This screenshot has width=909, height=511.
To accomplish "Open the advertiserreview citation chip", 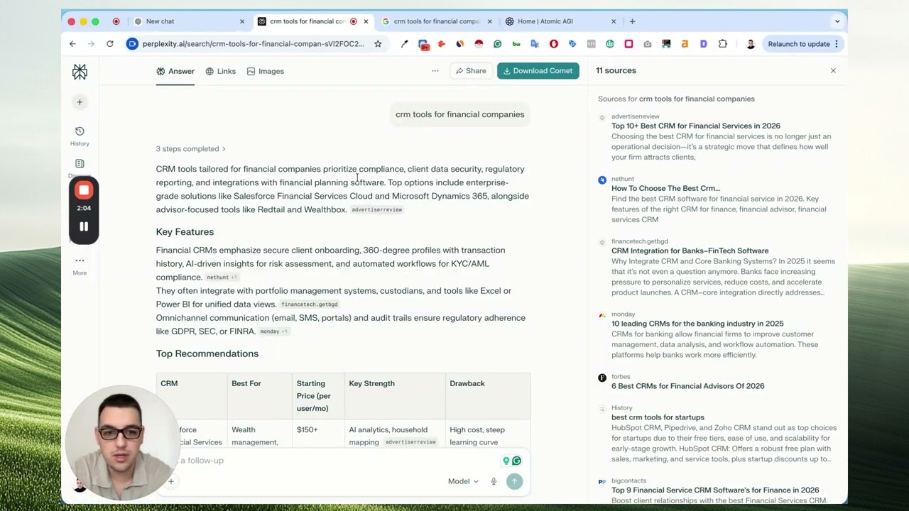I will (x=377, y=210).
